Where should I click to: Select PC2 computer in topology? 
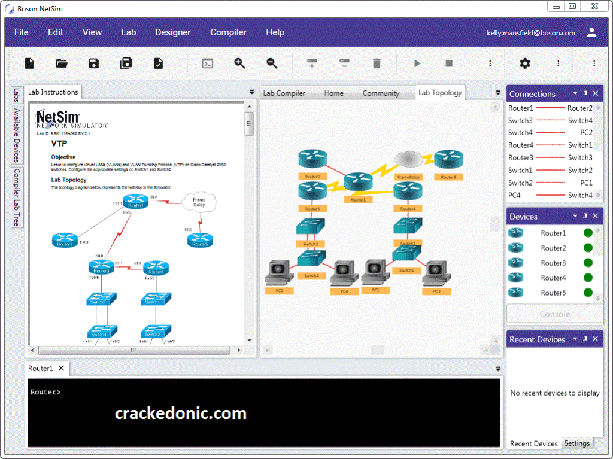click(279, 272)
